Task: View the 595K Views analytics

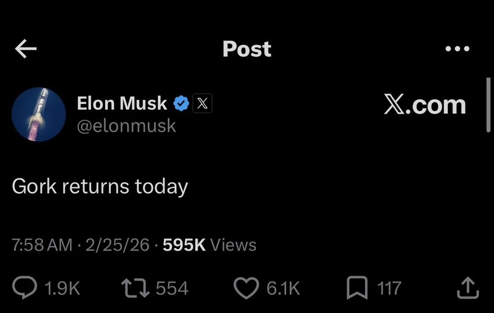Action: [x=209, y=245]
